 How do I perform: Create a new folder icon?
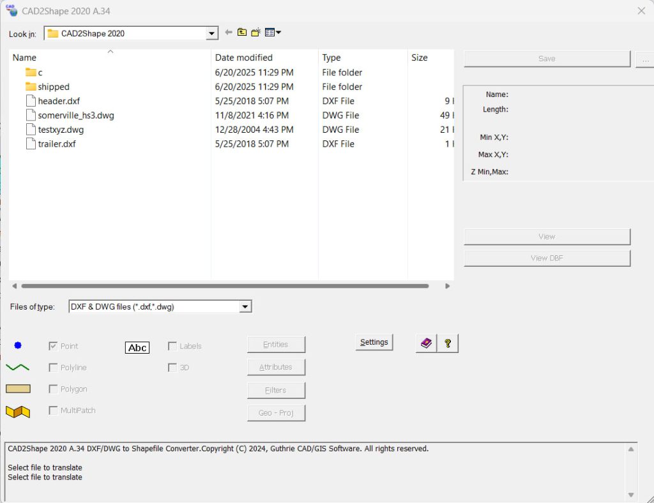click(255, 32)
